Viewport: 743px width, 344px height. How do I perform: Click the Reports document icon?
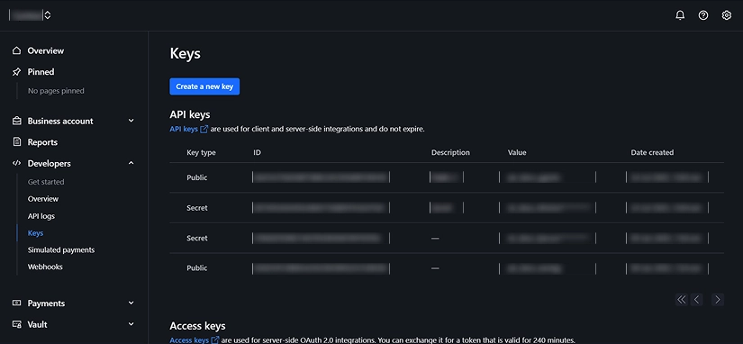click(16, 141)
